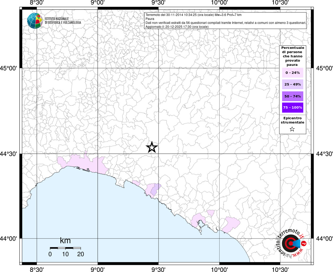Viewport: 333px width, 272px height.
Task: Click the scale bar '20' value
Action: (81, 254)
